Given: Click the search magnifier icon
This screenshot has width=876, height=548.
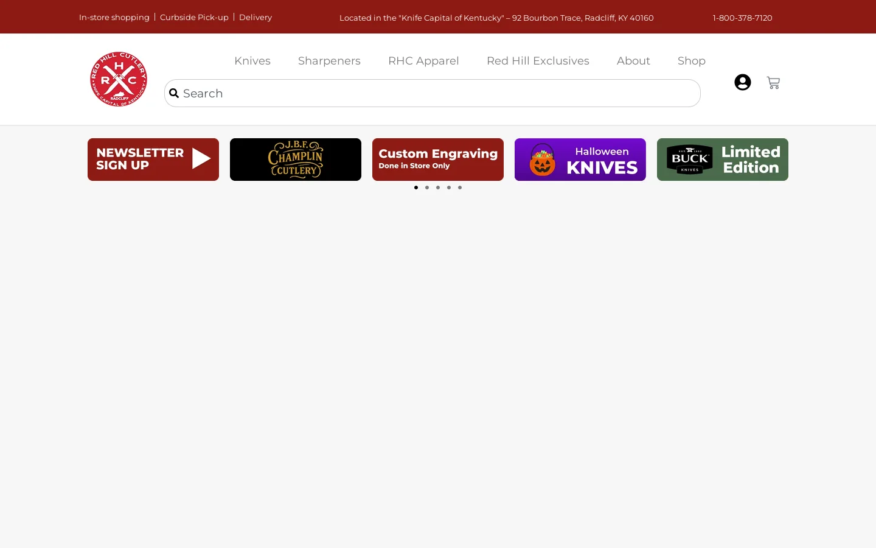Looking at the screenshot, I should pos(174,93).
